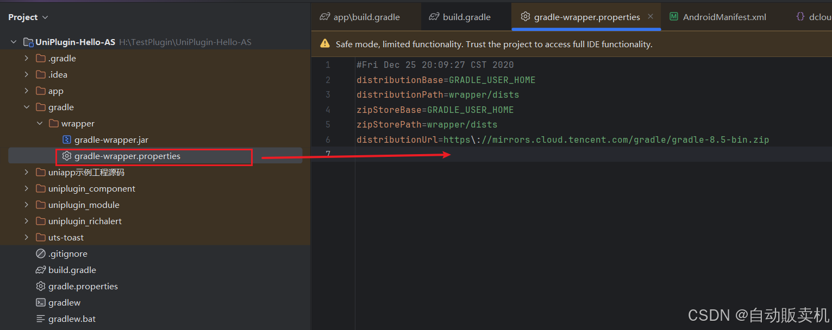Click the uniapp示例工程源码 folder icon
Viewport: 832px width, 330px height.
(41, 172)
